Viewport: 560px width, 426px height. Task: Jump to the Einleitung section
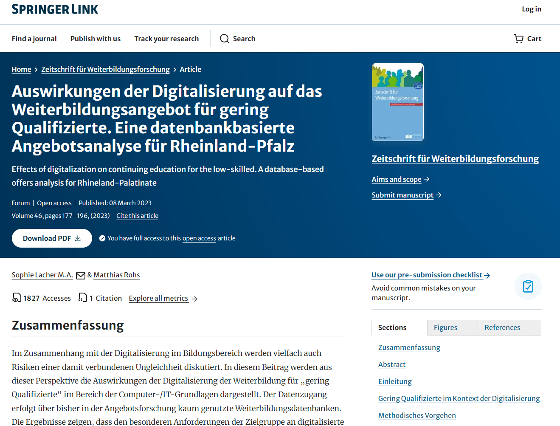[395, 381]
